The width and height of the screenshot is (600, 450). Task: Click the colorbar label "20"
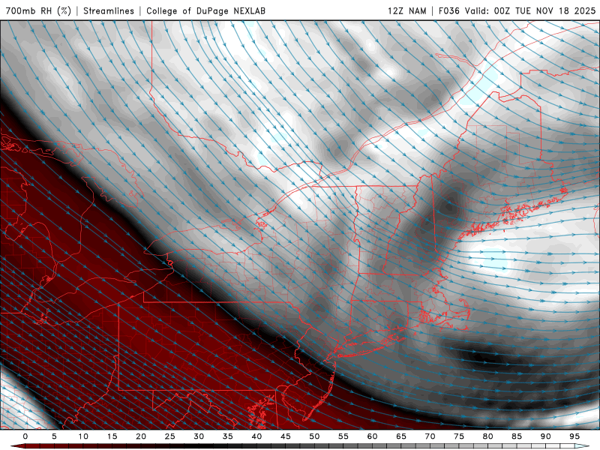(x=141, y=436)
